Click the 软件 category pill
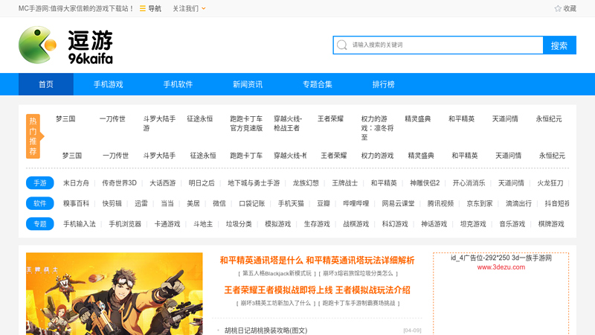The height and width of the screenshot is (335, 595). click(x=40, y=203)
